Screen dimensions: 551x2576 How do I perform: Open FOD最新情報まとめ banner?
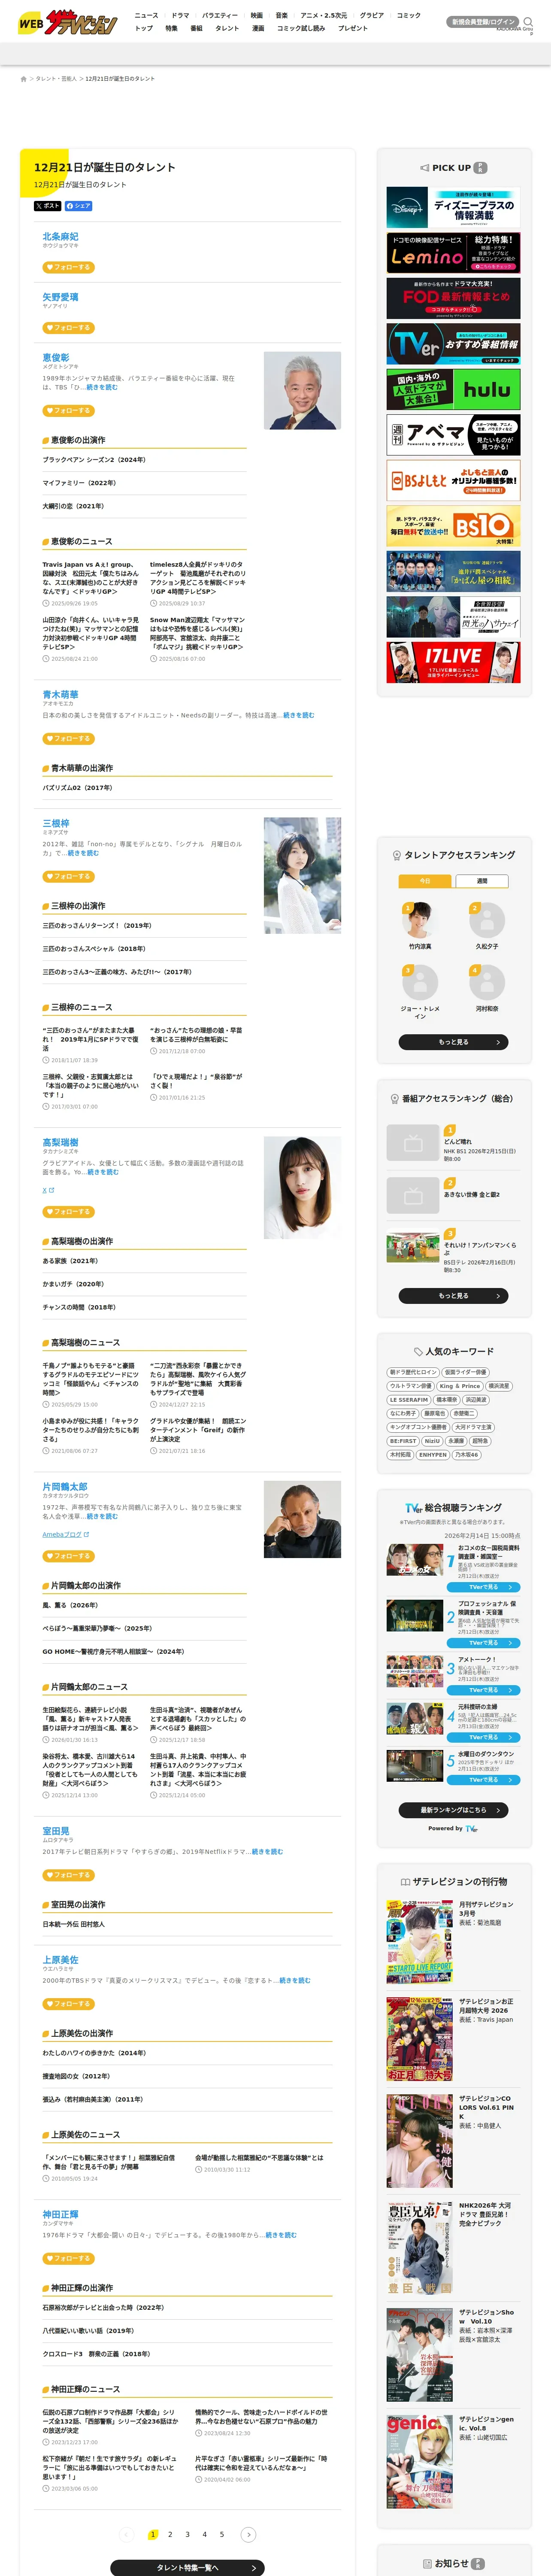[453, 298]
